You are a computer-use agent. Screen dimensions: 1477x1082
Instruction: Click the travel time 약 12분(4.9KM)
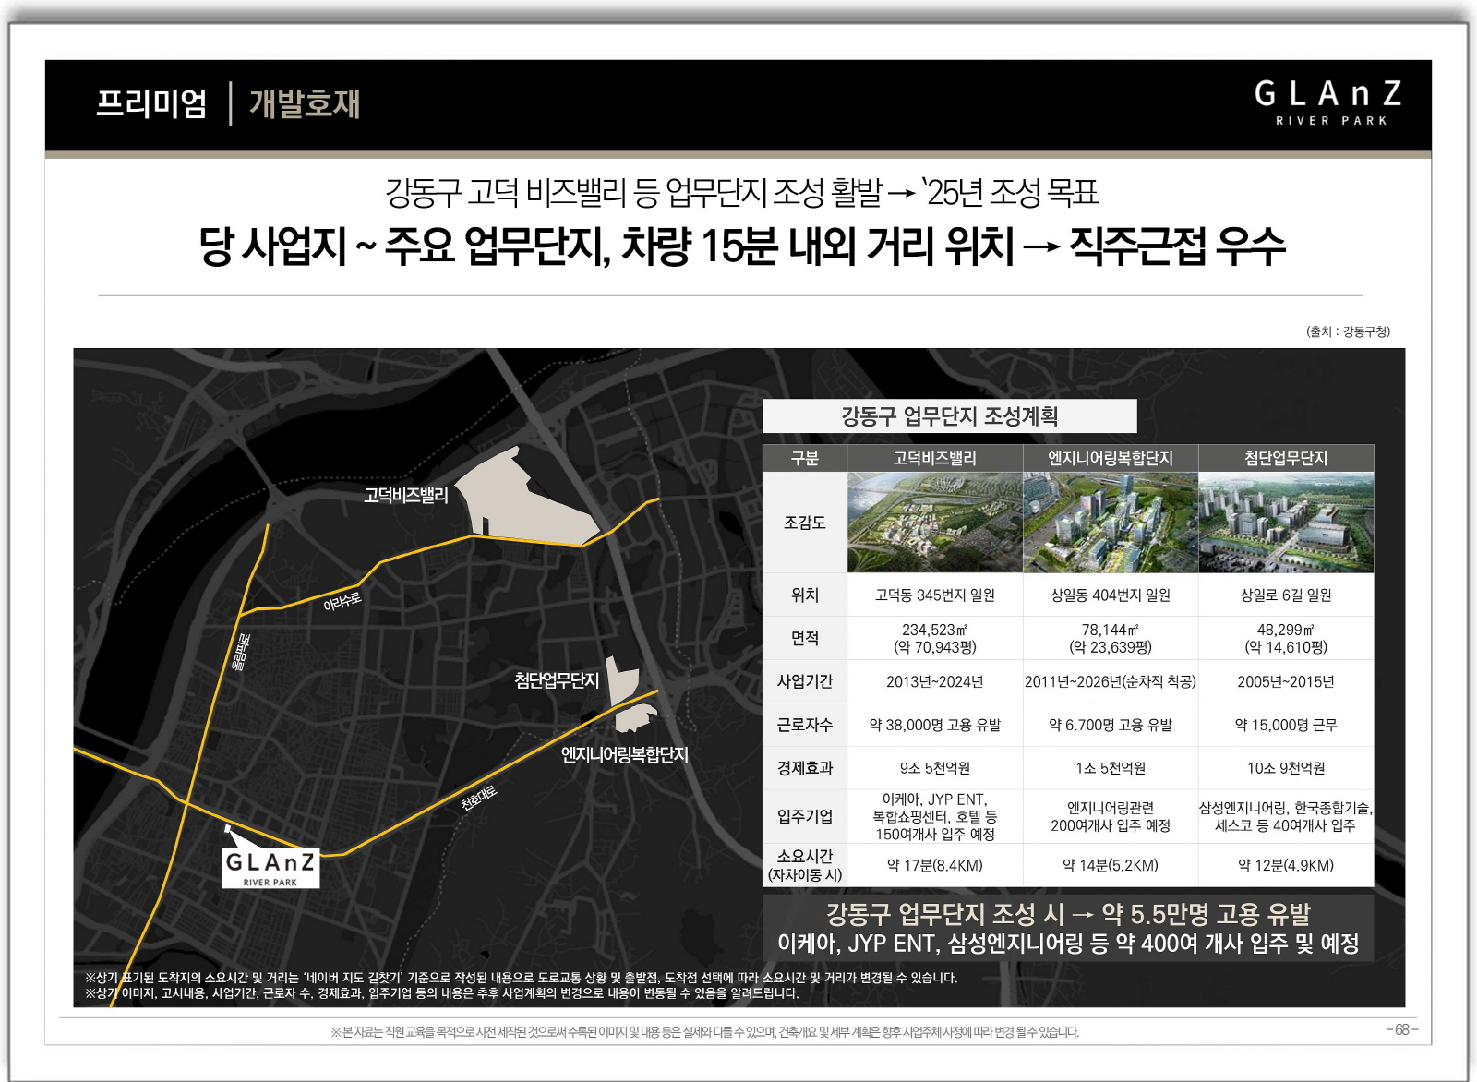pyautogui.click(x=1286, y=866)
